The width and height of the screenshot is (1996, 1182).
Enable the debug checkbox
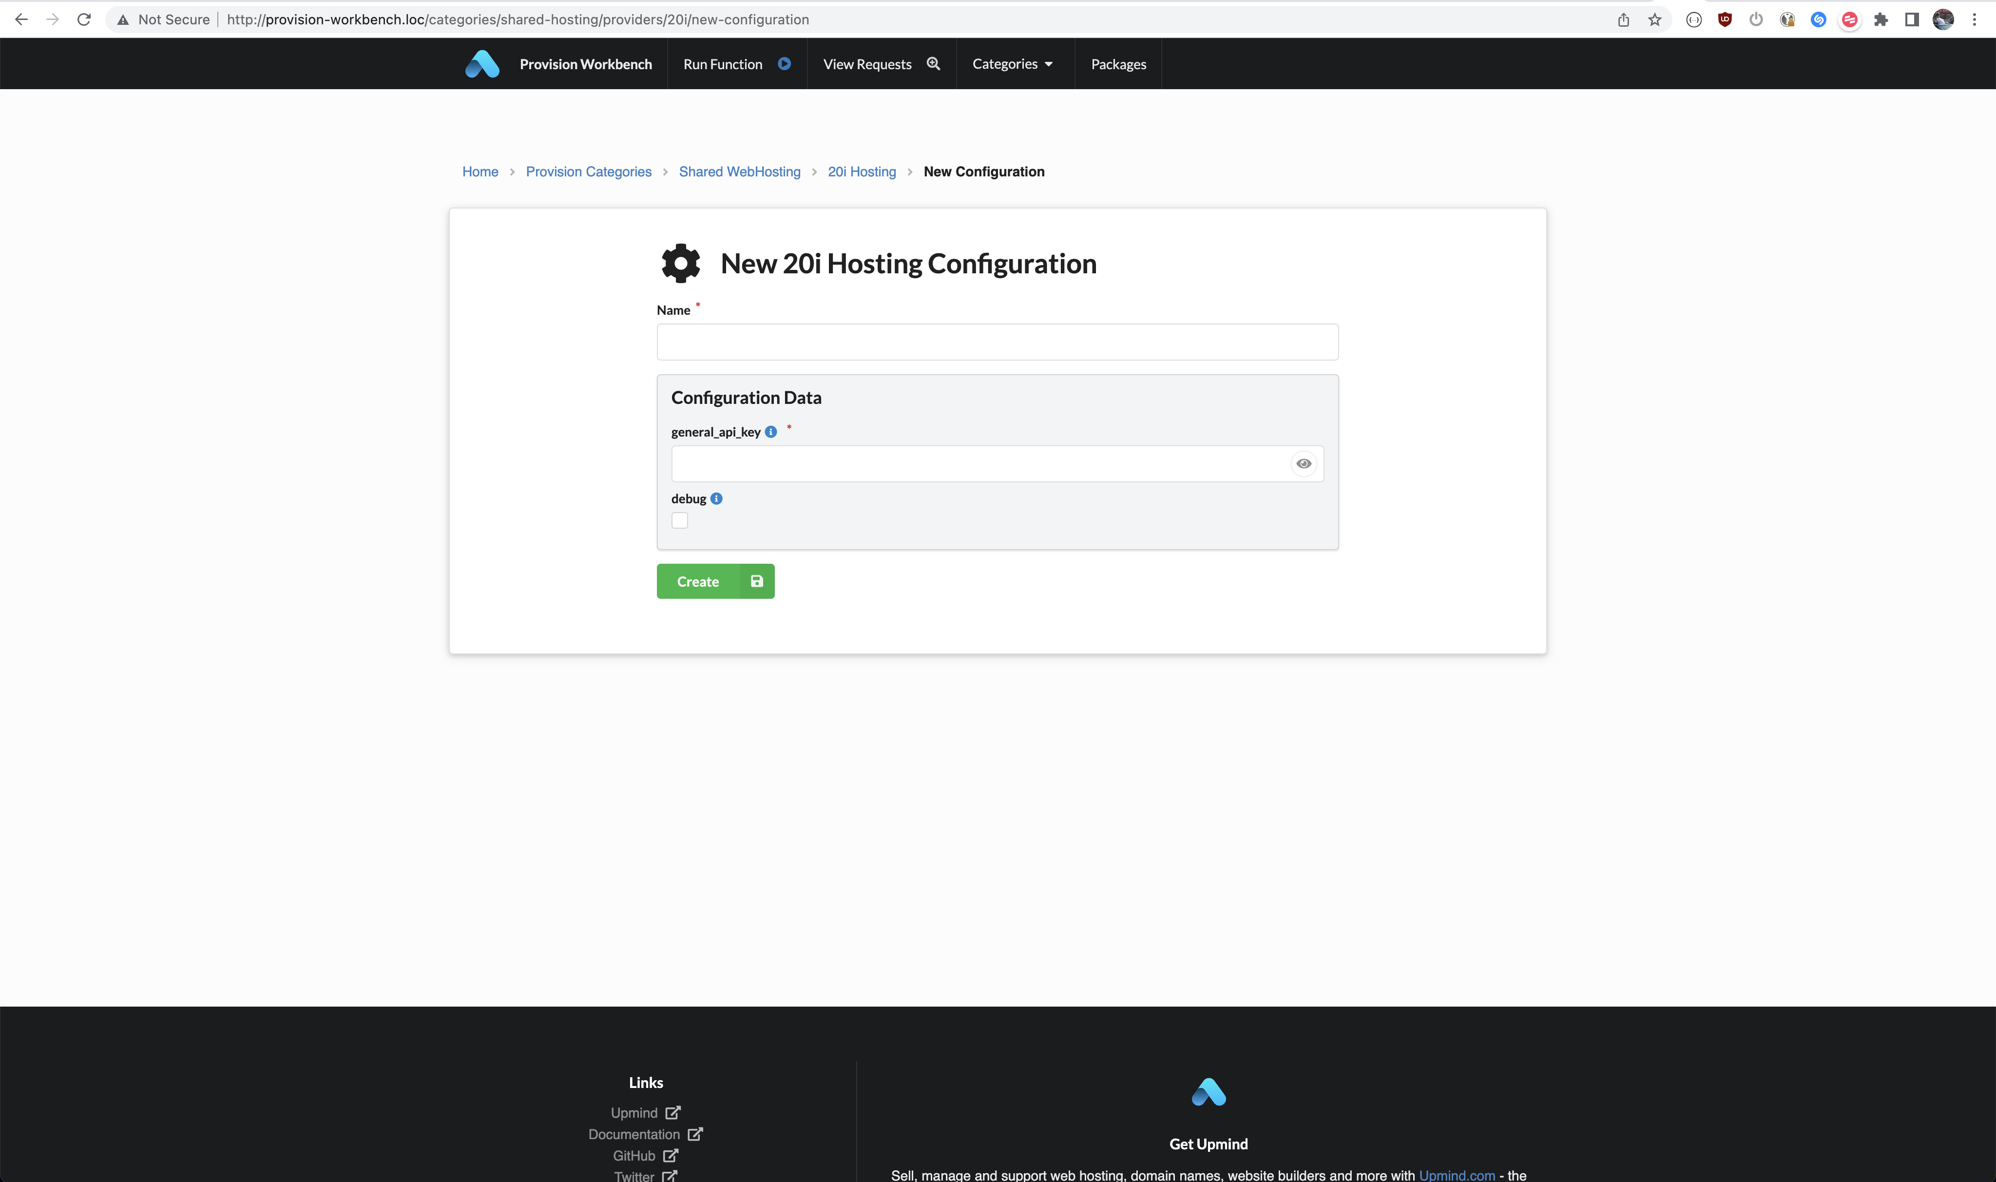pos(679,520)
